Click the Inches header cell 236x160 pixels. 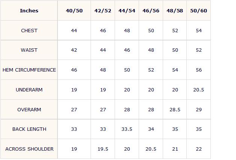pyautogui.click(x=29, y=10)
